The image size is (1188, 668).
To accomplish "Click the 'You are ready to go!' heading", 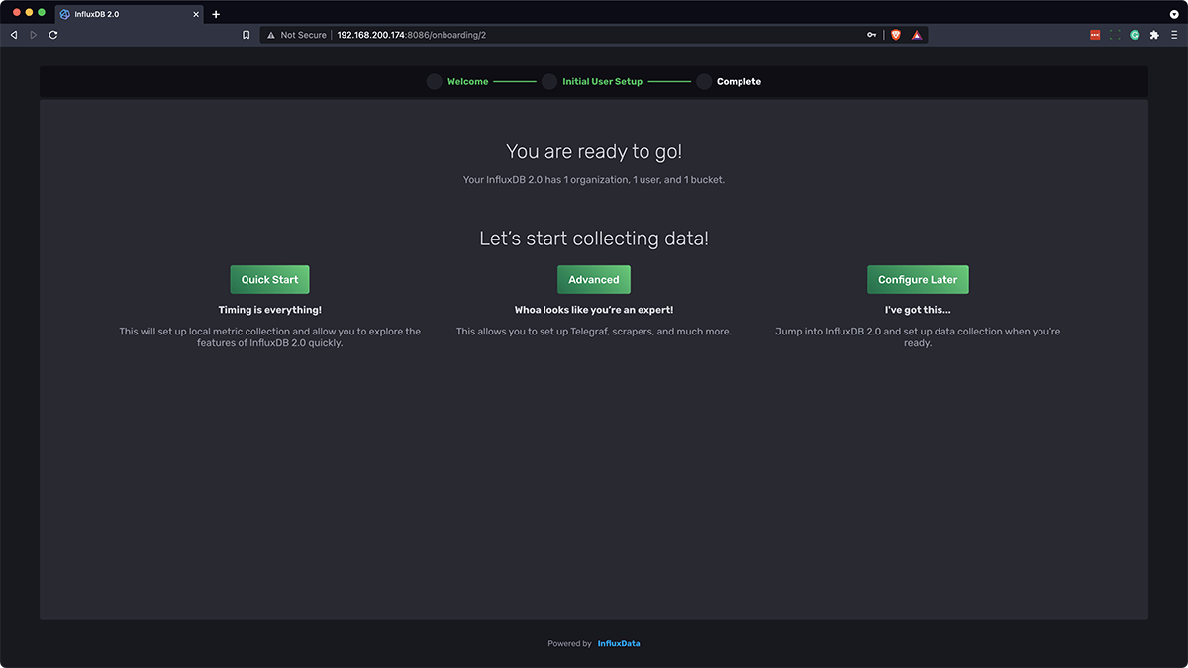I will coord(594,151).
